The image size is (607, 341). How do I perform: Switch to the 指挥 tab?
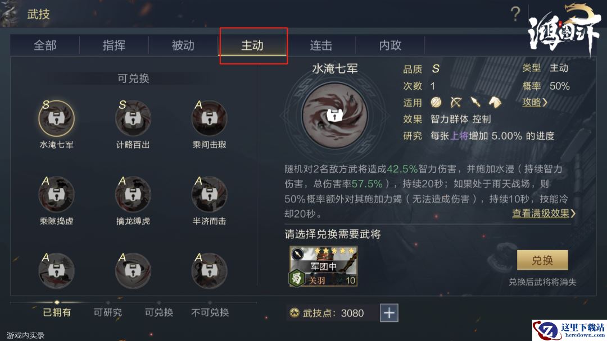[114, 45]
